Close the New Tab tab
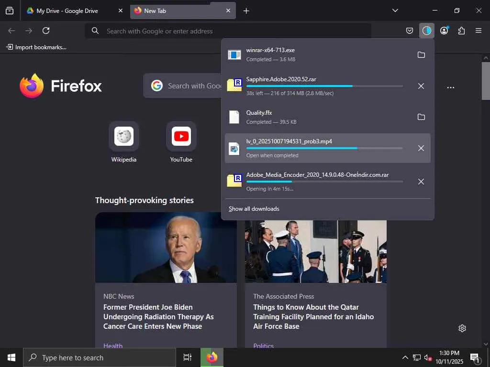The width and height of the screenshot is (490, 367). tap(228, 11)
